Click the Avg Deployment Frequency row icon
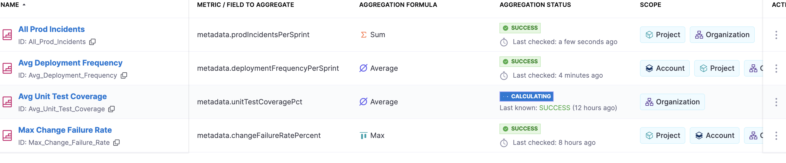 [7, 68]
